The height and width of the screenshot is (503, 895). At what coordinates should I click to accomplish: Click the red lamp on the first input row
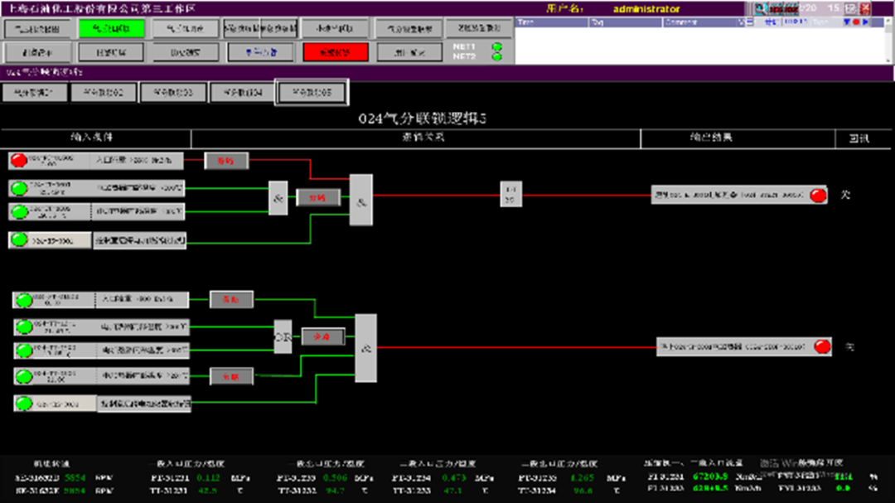pos(18,160)
